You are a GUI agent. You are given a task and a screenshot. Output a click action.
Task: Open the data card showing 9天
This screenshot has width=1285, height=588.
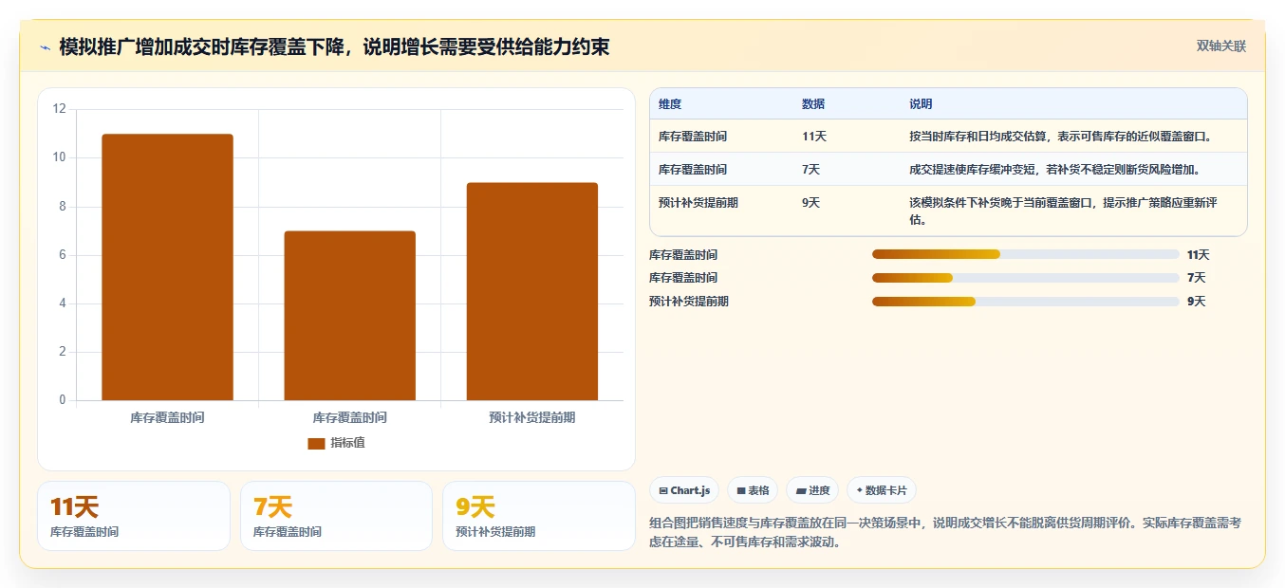pos(539,516)
